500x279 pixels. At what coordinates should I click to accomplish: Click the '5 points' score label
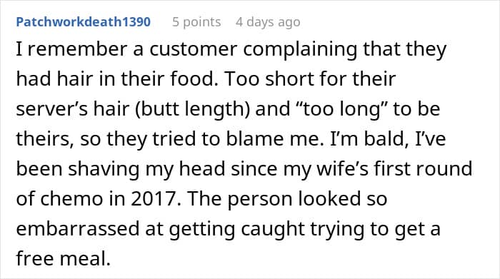click(196, 22)
